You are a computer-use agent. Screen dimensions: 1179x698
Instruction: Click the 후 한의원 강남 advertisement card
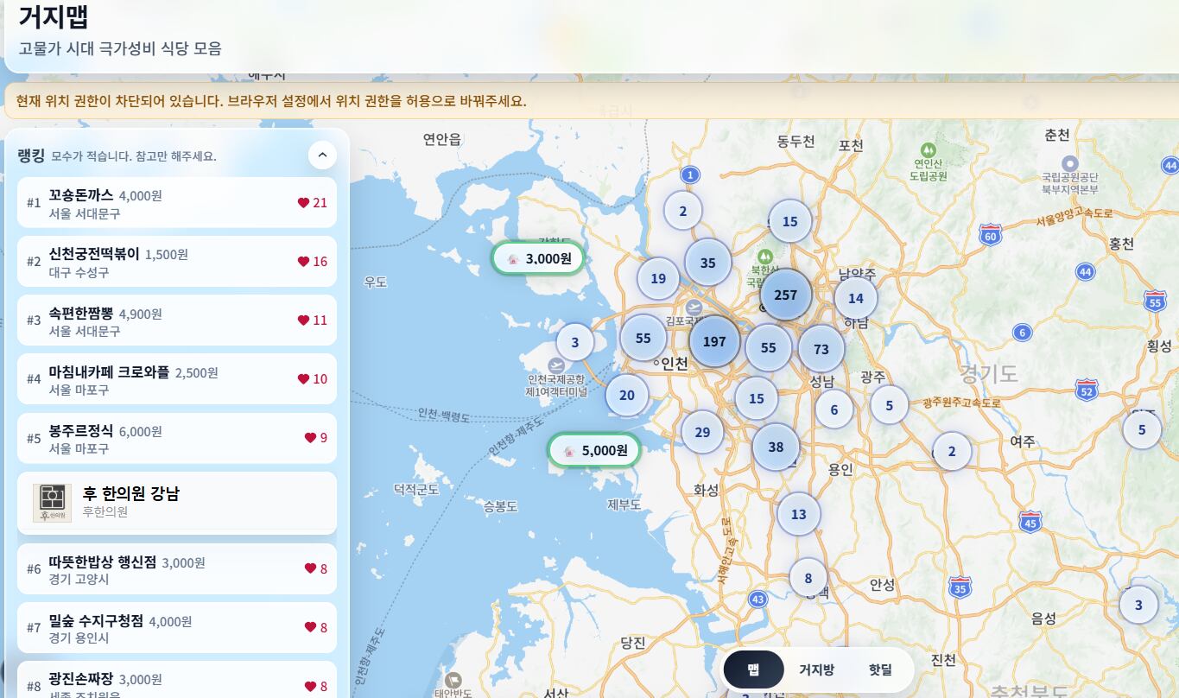pos(177,501)
